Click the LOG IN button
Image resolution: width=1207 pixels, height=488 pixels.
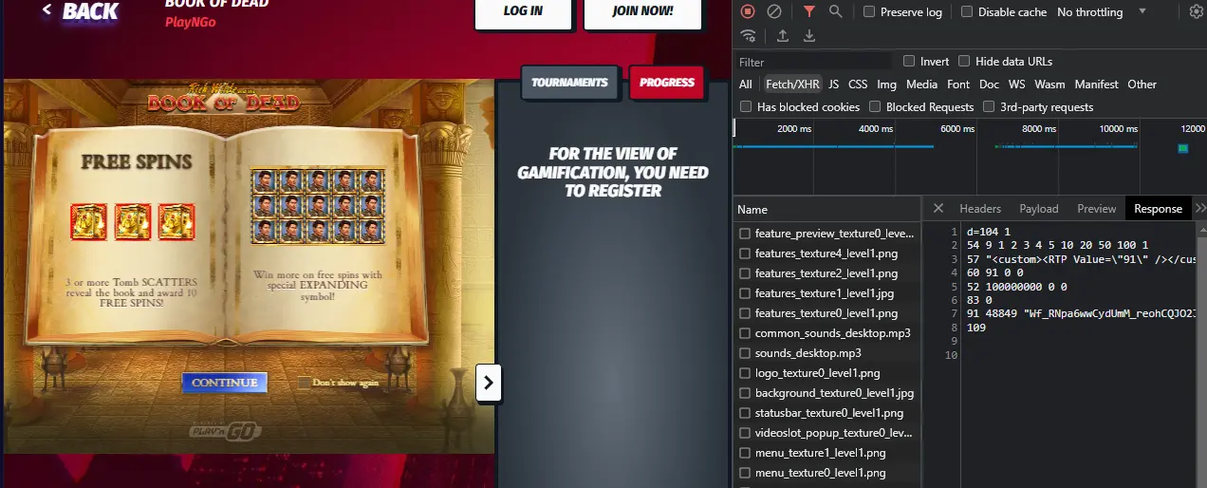[523, 12]
